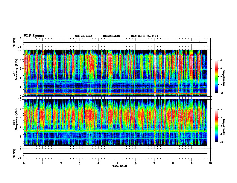
Task: Click time axis tick label "10" at right end
Action: 210,163
